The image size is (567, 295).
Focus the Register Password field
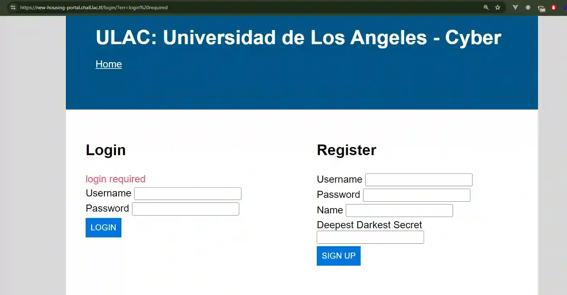[416, 195]
